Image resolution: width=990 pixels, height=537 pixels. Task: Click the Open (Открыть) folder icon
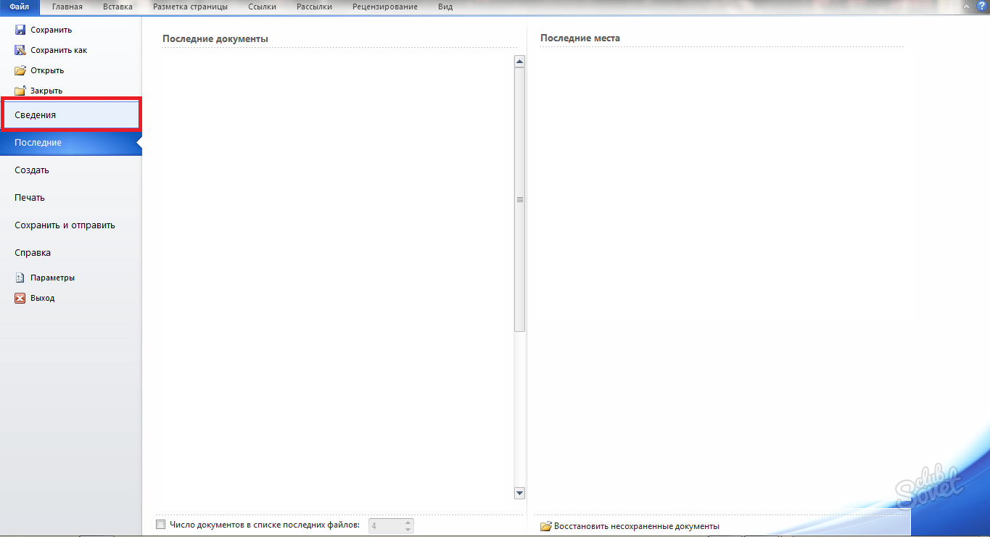pyautogui.click(x=20, y=70)
